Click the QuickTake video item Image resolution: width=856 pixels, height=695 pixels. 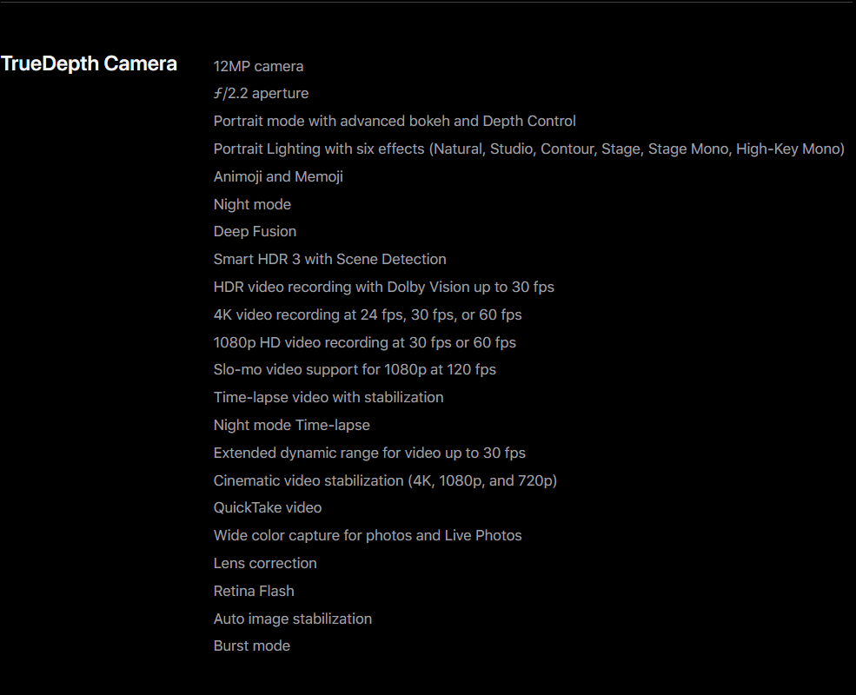click(268, 508)
